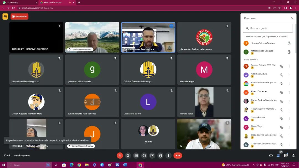Go back in browser history
Screen dimensions: 299x168
[x=3, y=8]
